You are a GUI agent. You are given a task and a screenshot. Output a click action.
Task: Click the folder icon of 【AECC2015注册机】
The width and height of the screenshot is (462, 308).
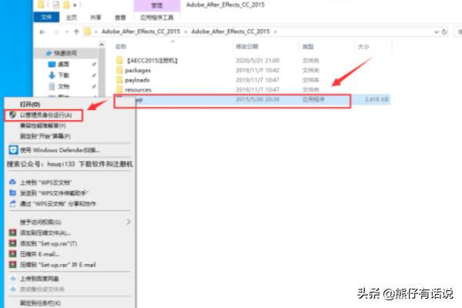(x=119, y=60)
